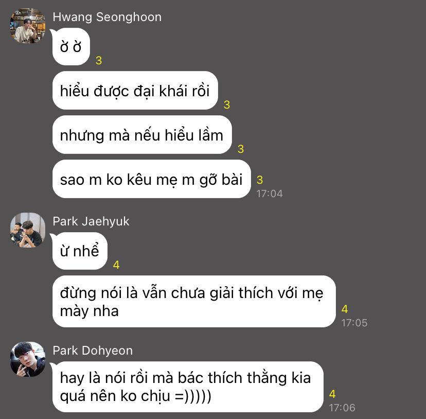Tap unread count 3 beside "hiểu được đại khái rồi"
Image resolution: width=426 pixels, height=419 pixels.
click(x=227, y=104)
